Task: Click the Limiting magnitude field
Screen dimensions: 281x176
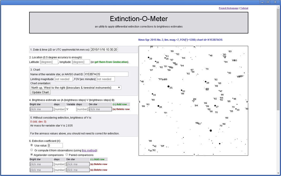Action: 64,79
